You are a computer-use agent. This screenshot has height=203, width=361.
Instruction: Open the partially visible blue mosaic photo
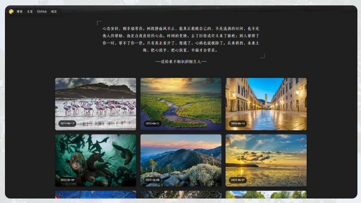(96, 194)
